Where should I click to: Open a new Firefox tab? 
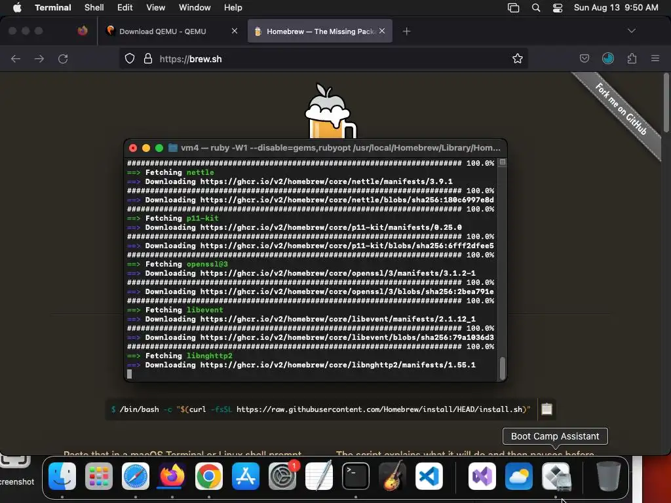tap(406, 31)
